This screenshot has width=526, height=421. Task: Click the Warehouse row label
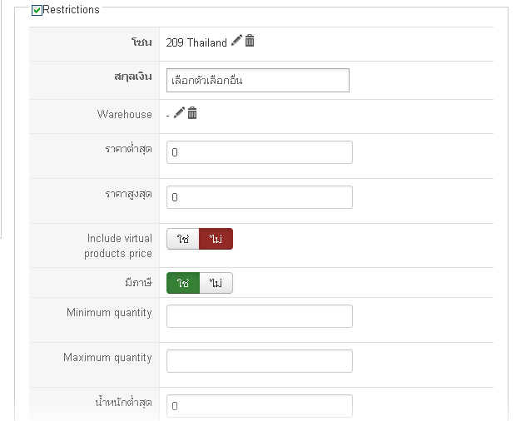click(x=124, y=115)
